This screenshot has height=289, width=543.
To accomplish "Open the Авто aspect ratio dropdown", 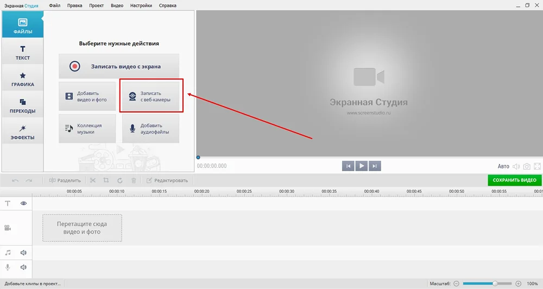I will [x=503, y=166].
